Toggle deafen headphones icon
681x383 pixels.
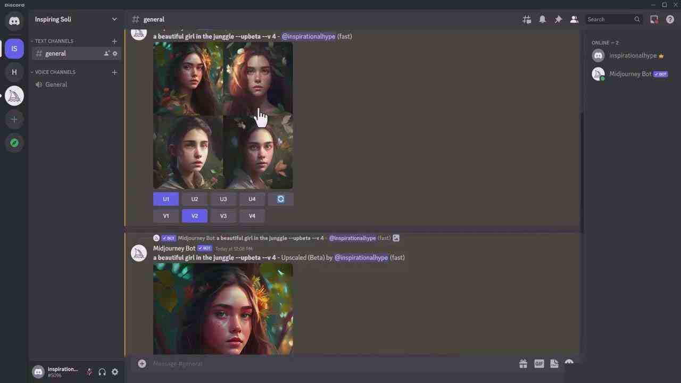102,372
